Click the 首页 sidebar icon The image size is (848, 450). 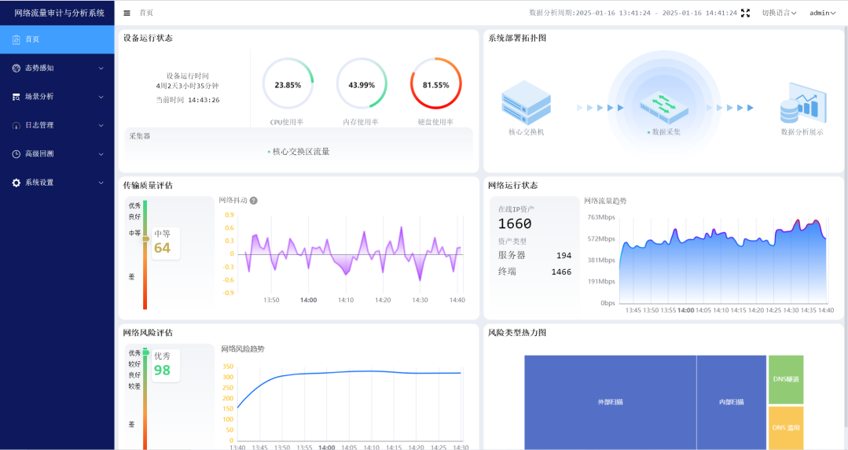click(17, 39)
